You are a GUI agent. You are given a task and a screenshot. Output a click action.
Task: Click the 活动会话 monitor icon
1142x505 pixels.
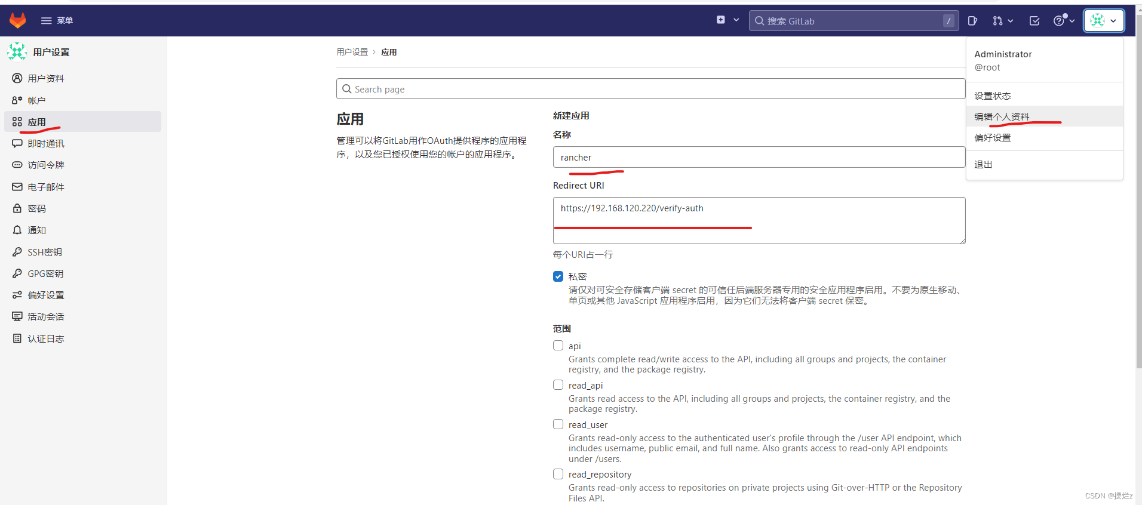click(17, 316)
